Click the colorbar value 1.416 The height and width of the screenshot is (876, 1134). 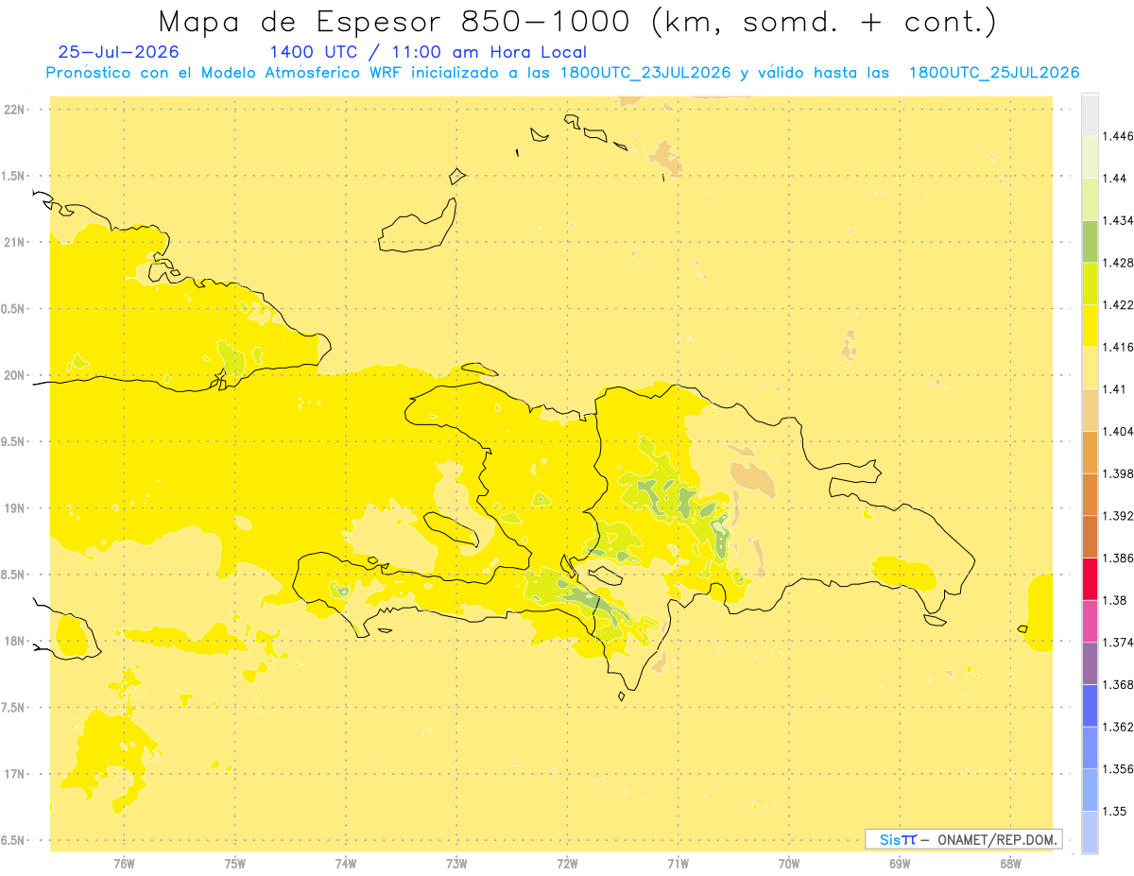point(1120,347)
